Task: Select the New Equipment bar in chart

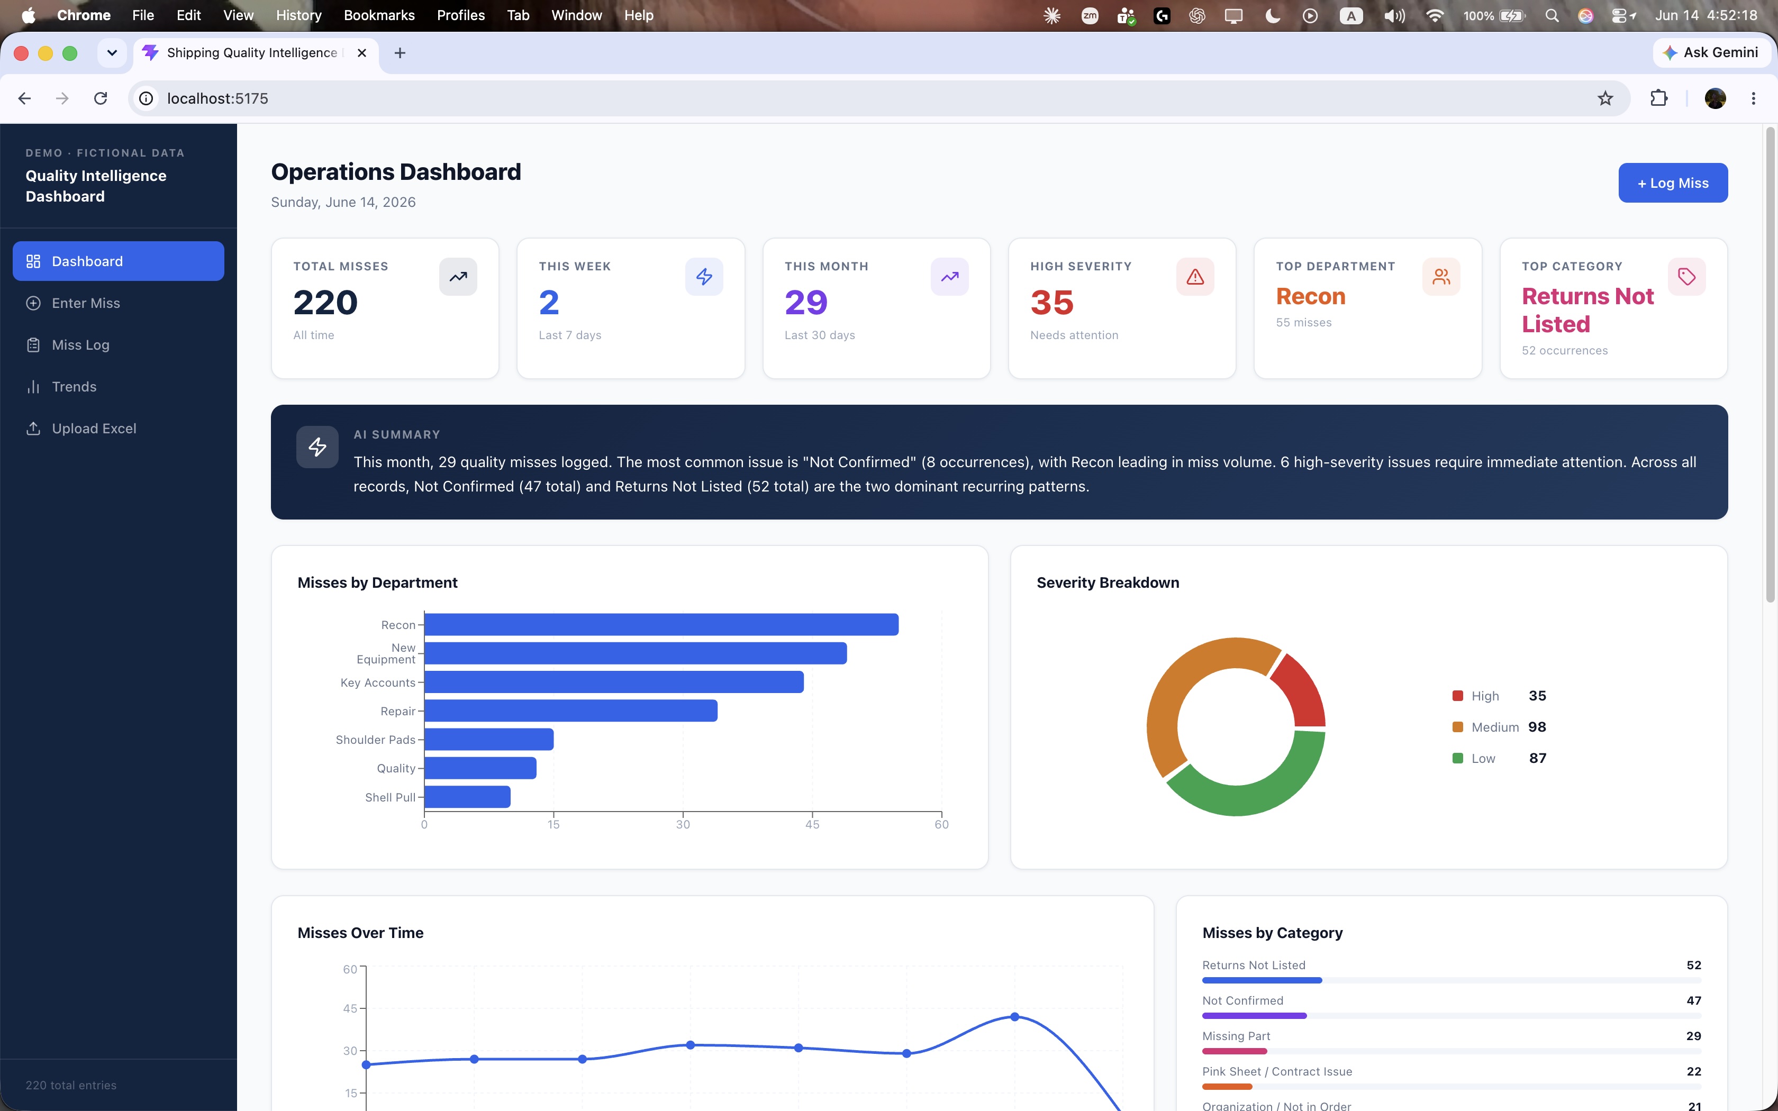Action: click(x=636, y=653)
